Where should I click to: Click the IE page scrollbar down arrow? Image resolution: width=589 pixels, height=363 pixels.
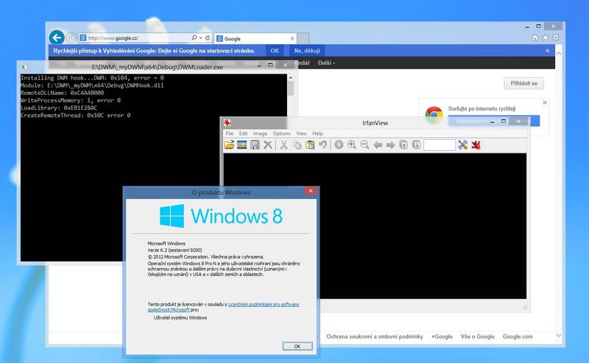pos(559,335)
